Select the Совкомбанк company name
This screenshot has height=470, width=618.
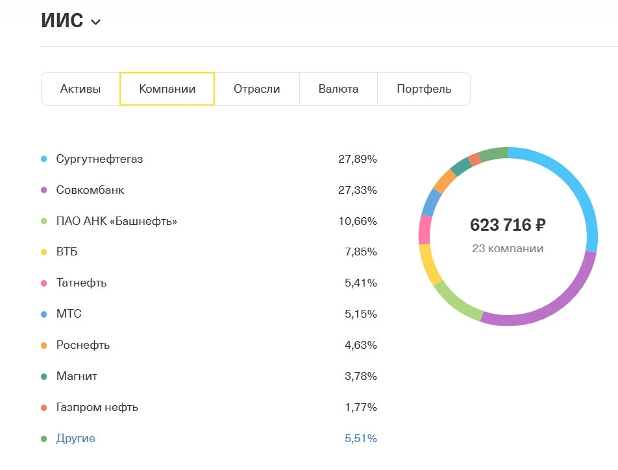point(90,190)
